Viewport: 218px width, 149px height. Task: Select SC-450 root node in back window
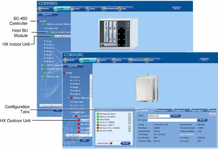pos(41,21)
